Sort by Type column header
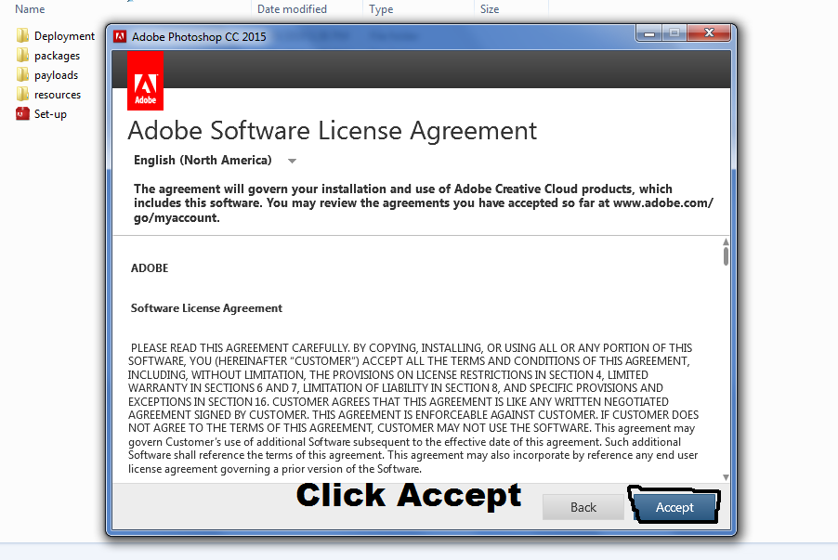This screenshot has width=838, height=560. click(x=381, y=9)
